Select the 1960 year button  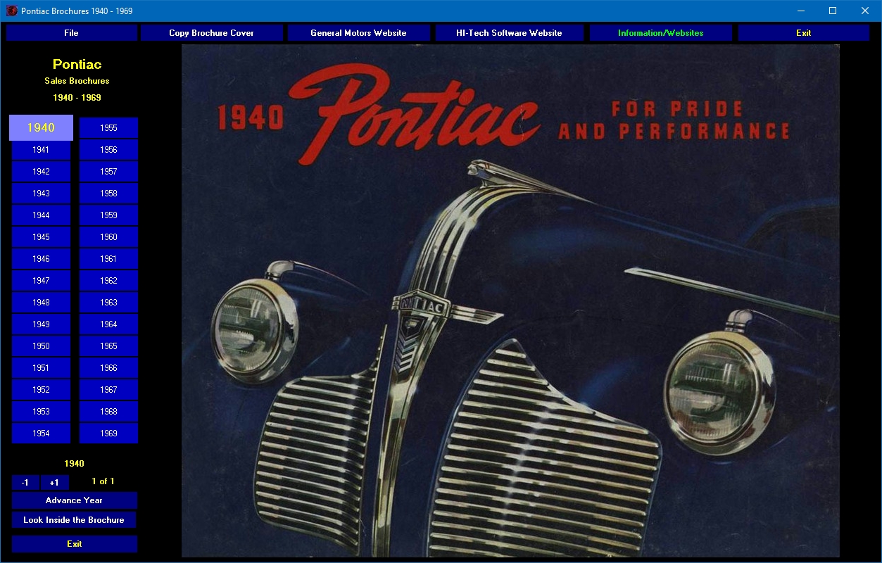point(108,237)
